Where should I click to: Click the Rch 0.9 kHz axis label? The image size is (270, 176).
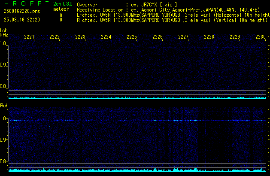click(x=3, y=140)
